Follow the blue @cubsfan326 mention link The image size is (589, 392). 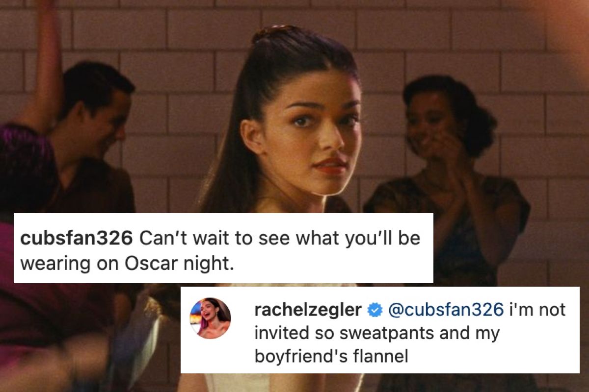(446, 310)
